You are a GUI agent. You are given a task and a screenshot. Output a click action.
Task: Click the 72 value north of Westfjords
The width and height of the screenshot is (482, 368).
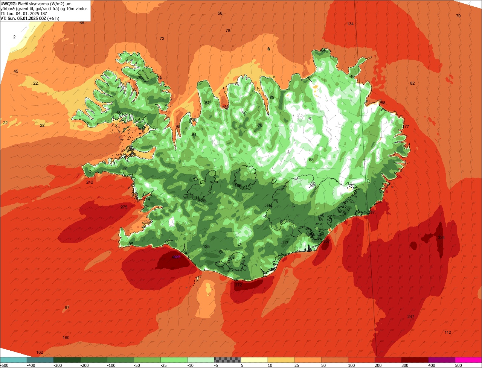pyautogui.click(x=162, y=38)
